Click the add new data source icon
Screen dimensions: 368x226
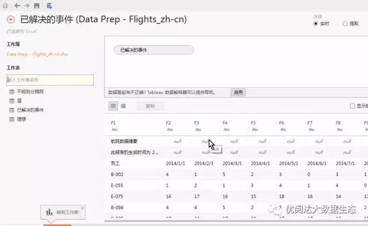coord(49,6)
